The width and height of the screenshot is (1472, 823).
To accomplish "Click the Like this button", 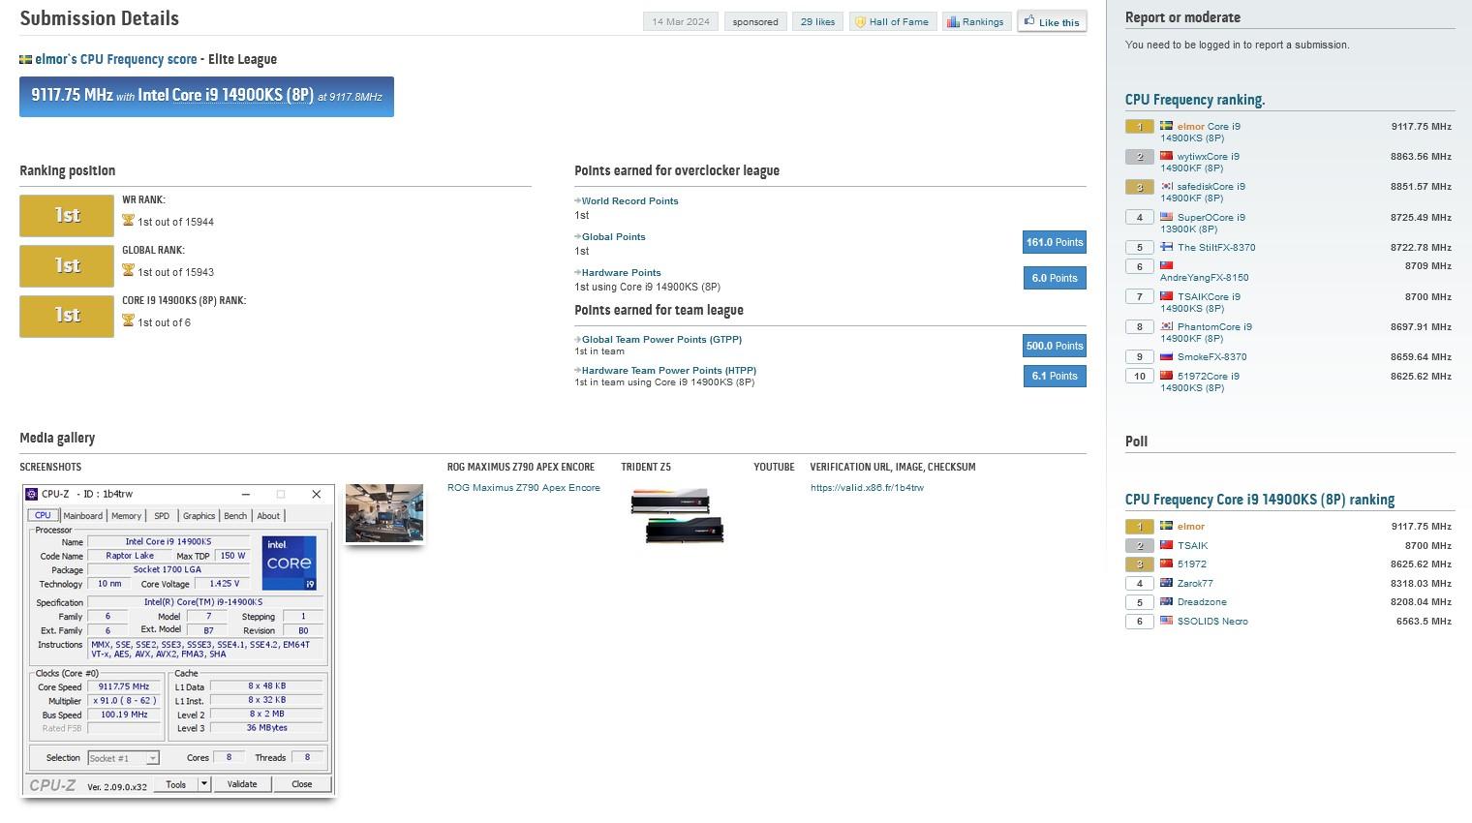I will 1052,21.
